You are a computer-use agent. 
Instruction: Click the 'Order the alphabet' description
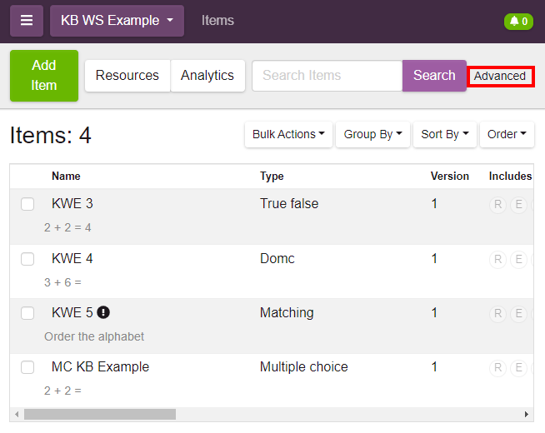(94, 336)
